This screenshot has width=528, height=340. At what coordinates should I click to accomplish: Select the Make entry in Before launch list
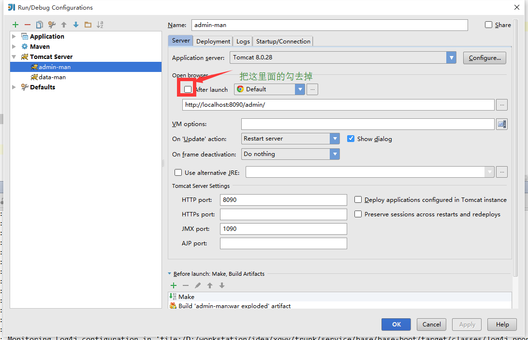click(x=340, y=297)
